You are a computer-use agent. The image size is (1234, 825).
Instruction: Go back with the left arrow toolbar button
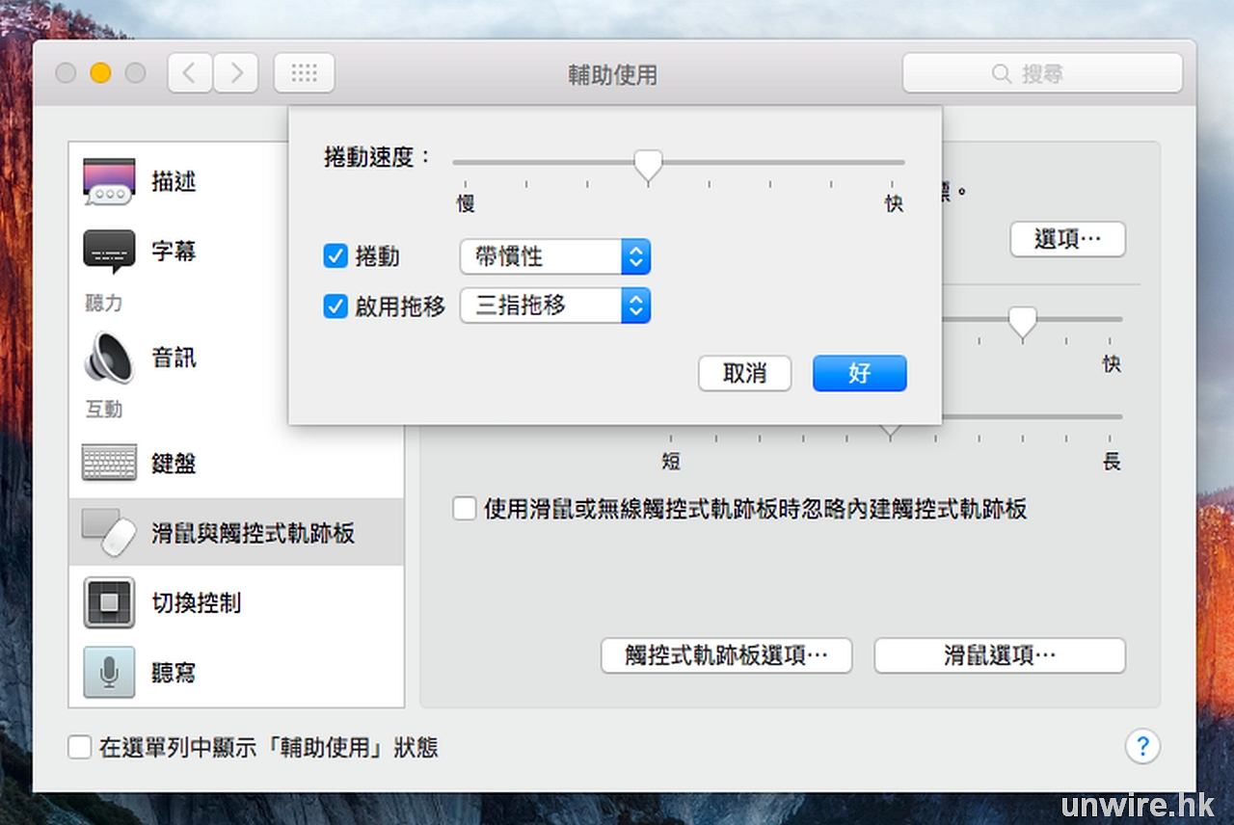[190, 73]
